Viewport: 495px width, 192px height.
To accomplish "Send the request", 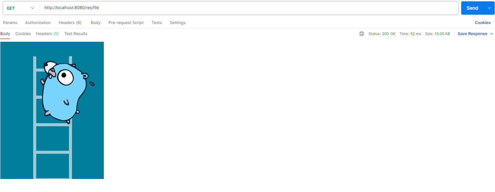I will coord(472,8).
